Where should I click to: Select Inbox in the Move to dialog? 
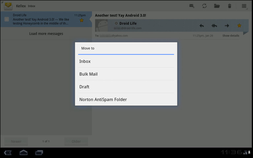click(126, 61)
